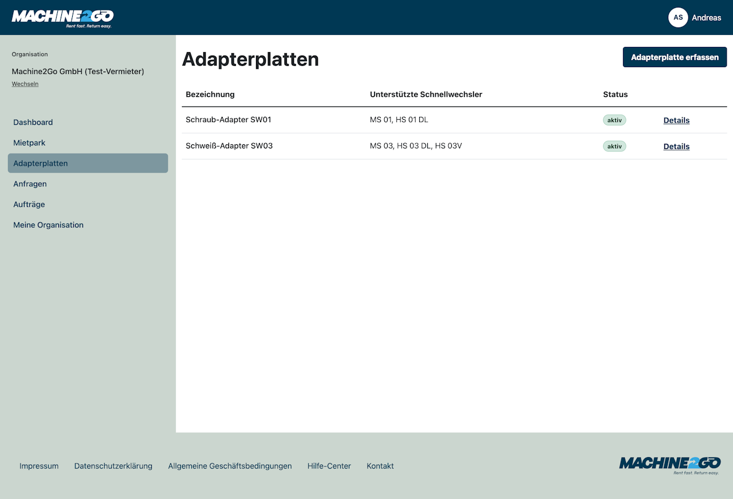Image resolution: width=733 pixels, height=499 pixels.
Task: Navigate to Anfragen in the sidebar
Action: click(30, 184)
